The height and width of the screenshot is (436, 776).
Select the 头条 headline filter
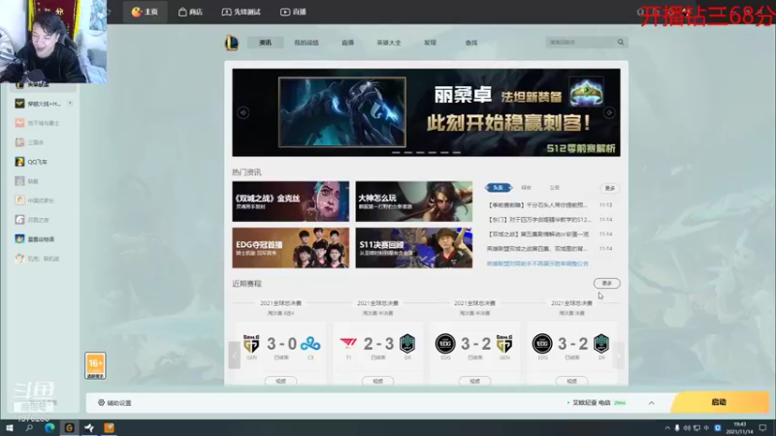click(x=499, y=187)
